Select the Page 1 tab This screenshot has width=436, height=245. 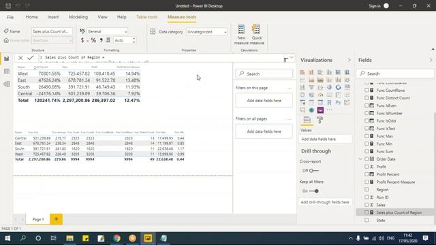click(x=38, y=219)
